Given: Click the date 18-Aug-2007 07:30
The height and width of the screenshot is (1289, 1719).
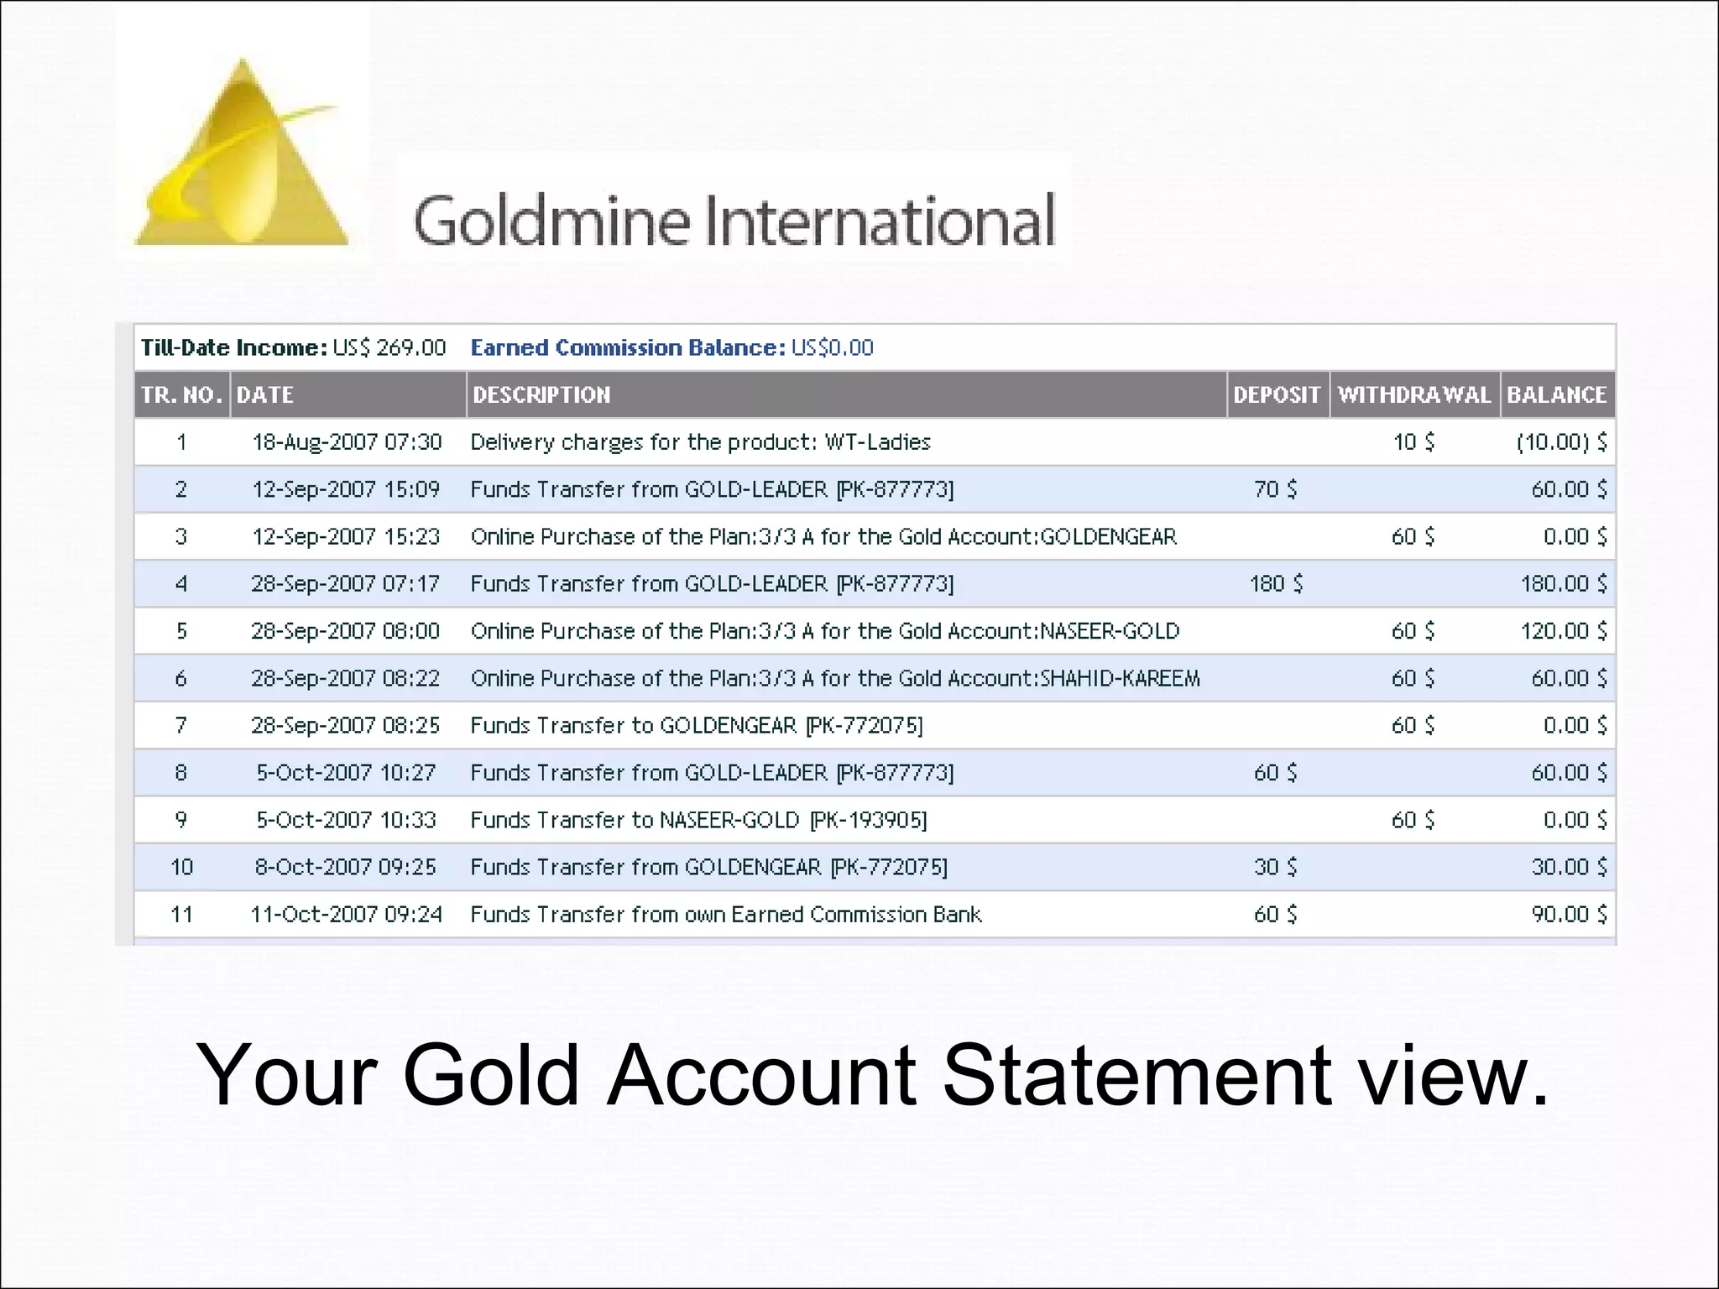Looking at the screenshot, I should (x=347, y=442).
